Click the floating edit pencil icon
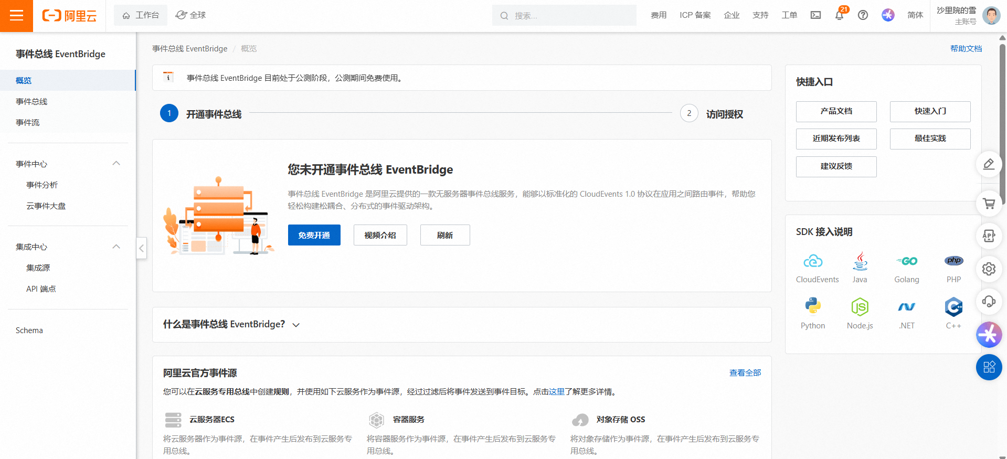This screenshot has width=1007, height=459. [x=989, y=164]
